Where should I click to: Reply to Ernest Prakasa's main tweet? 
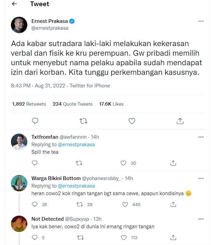(x=35, y=121)
